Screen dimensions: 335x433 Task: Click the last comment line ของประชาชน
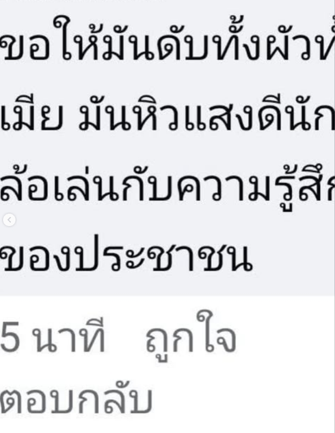pyautogui.click(x=126, y=256)
